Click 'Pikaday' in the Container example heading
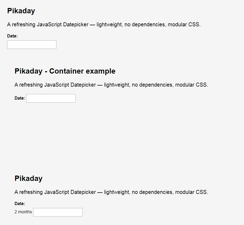The width and height of the screenshot is (244, 225). [x=29, y=71]
